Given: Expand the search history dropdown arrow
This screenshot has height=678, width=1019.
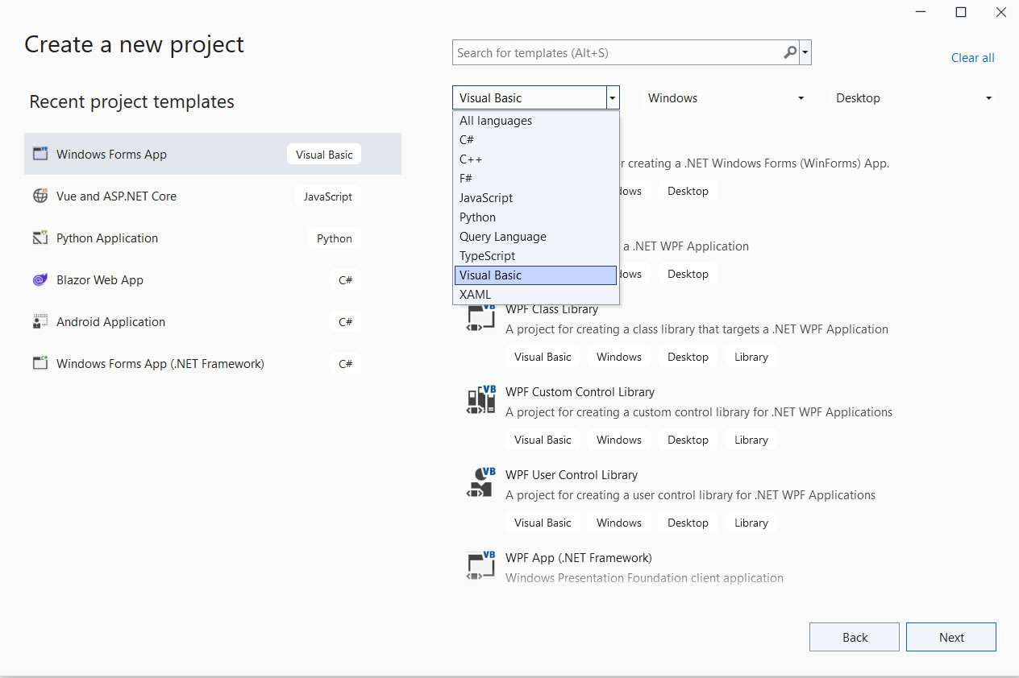Looking at the screenshot, I should tap(805, 53).
